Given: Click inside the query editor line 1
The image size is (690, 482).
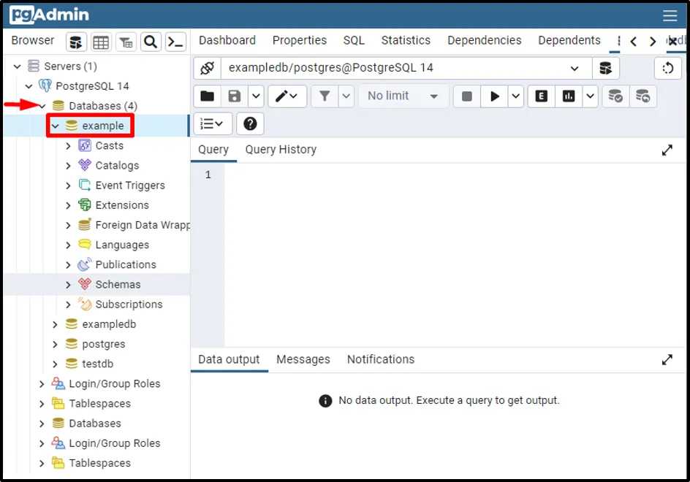Looking at the screenshot, I should 439,175.
